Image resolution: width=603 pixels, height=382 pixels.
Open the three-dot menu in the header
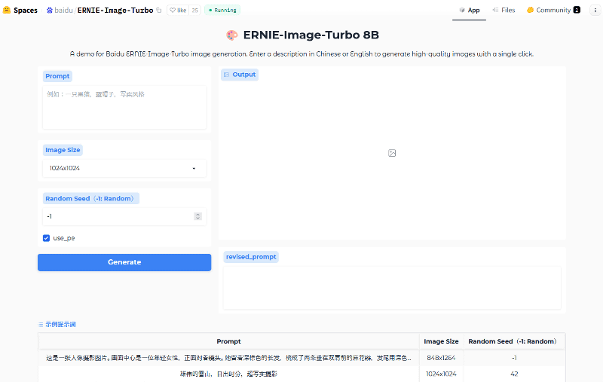[x=595, y=11]
